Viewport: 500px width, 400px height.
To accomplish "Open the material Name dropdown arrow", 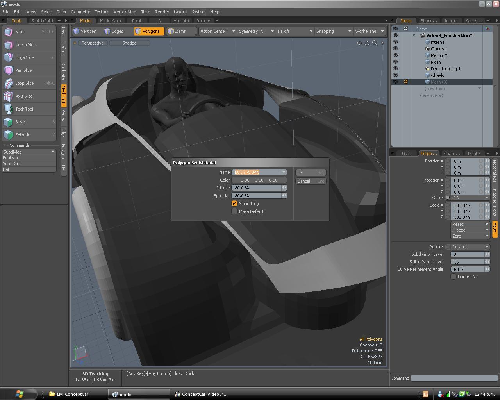I will click(x=284, y=172).
